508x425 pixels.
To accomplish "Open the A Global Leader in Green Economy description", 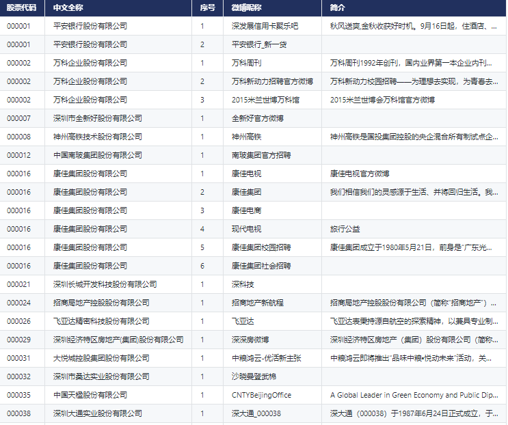I will [x=414, y=395].
